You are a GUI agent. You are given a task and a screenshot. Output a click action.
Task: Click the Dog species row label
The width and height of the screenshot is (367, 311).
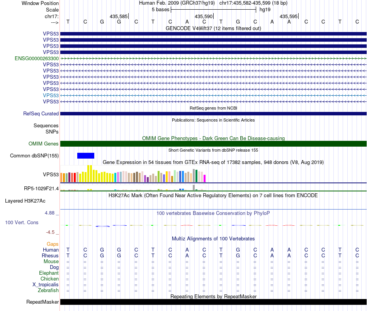click(54, 267)
